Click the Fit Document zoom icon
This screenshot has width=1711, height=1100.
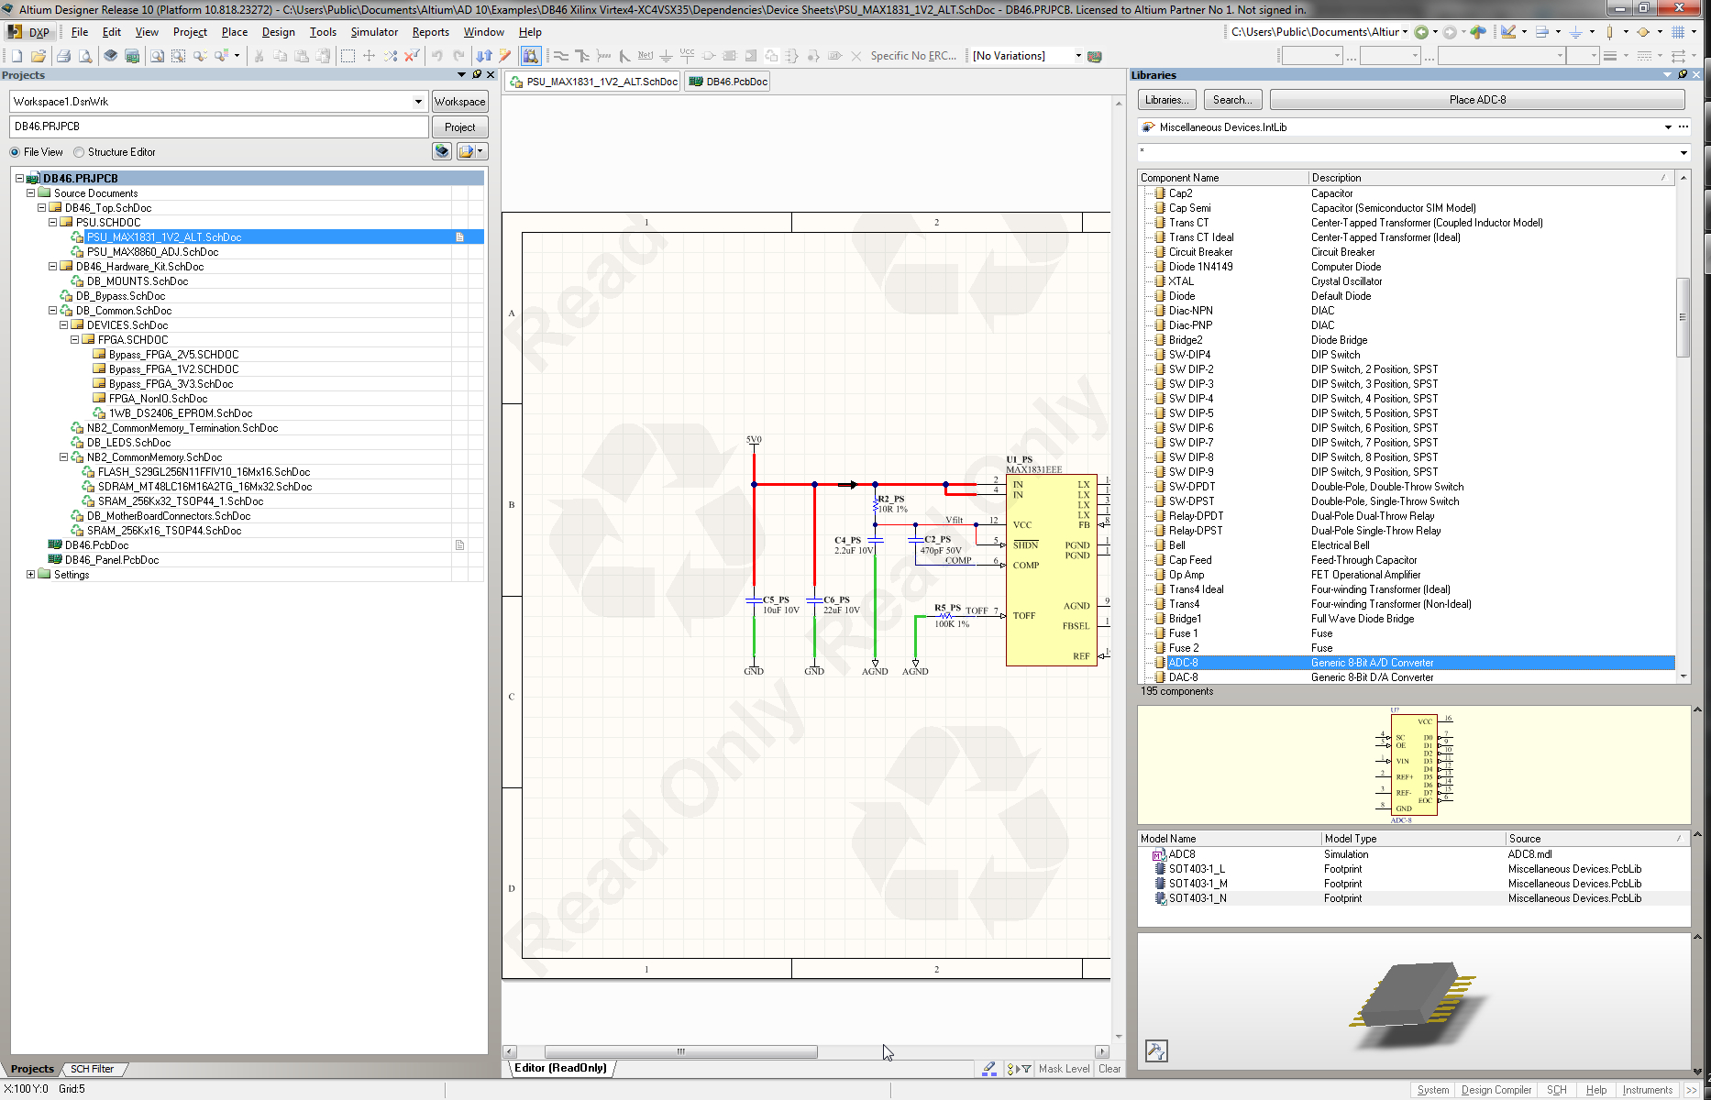[x=158, y=56]
